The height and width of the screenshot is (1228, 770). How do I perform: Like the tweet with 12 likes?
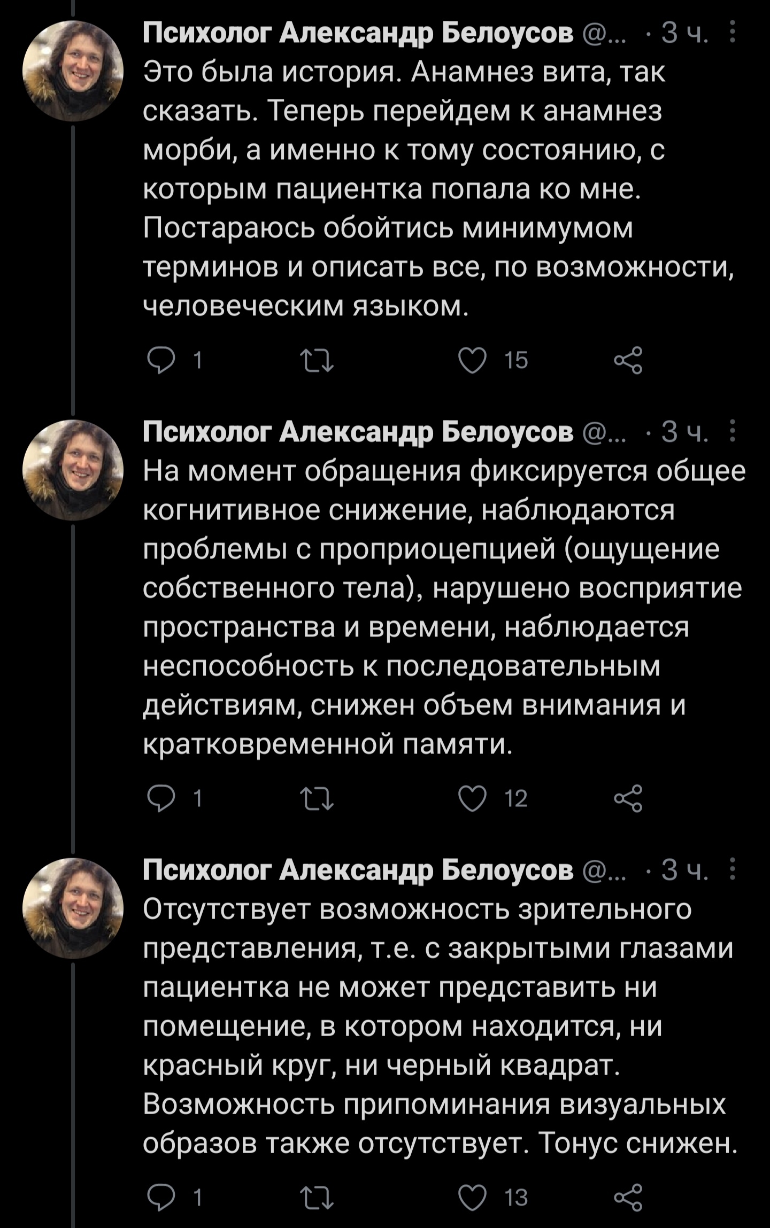coord(473,798)
